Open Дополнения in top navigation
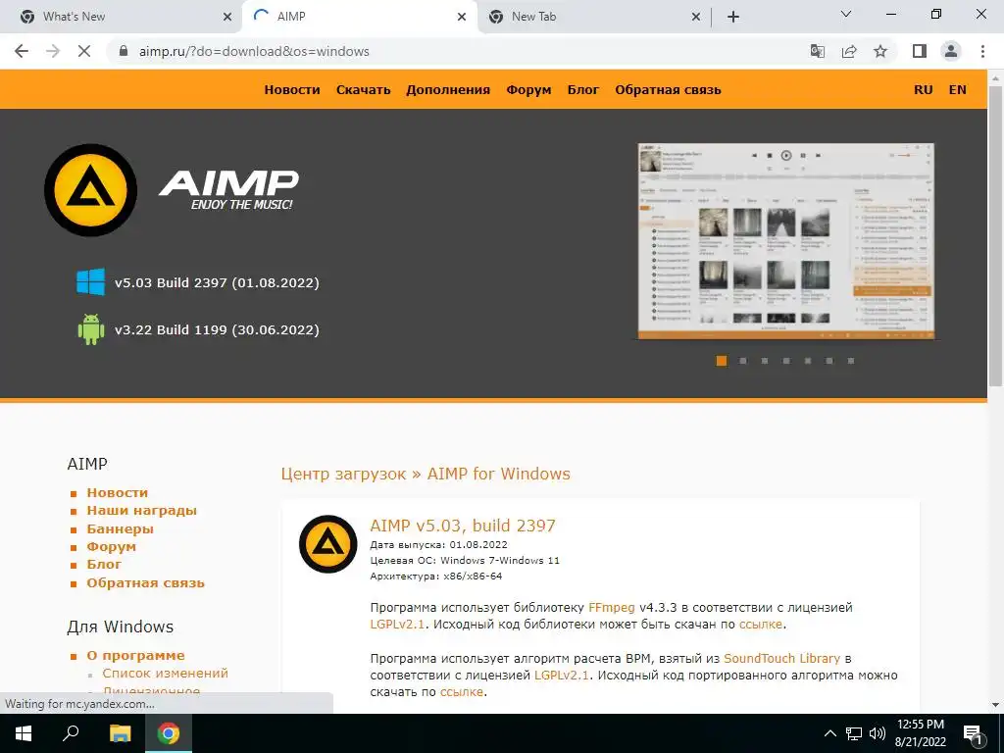Image resolution: width=1004 pixels, height=753 pixels. pyautogui.click(x=448, y=89)
